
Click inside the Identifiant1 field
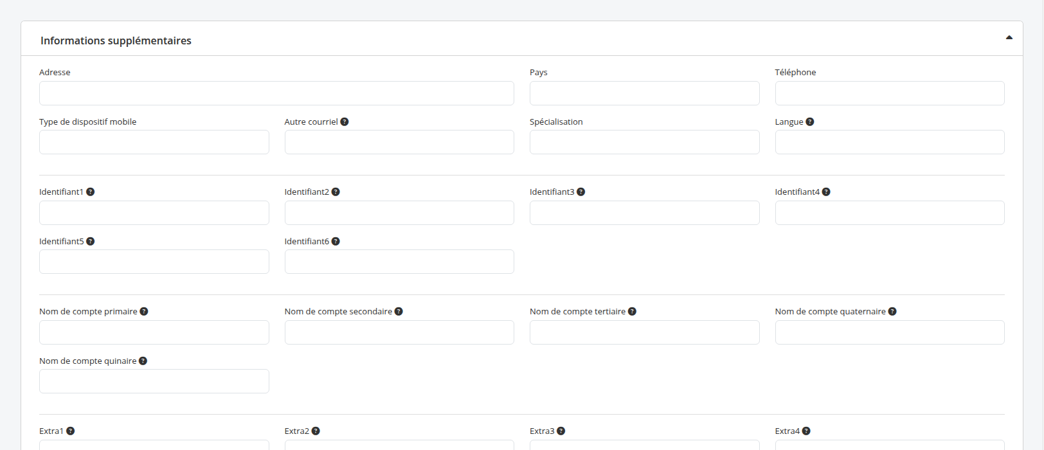(154, 213)
